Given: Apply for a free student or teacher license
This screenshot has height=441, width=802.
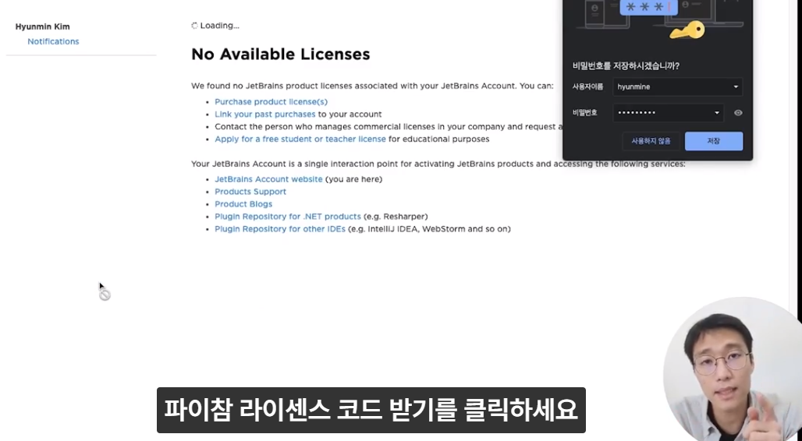Looking at the screenshot, I should pyautogui.click(x=300, y=139).
